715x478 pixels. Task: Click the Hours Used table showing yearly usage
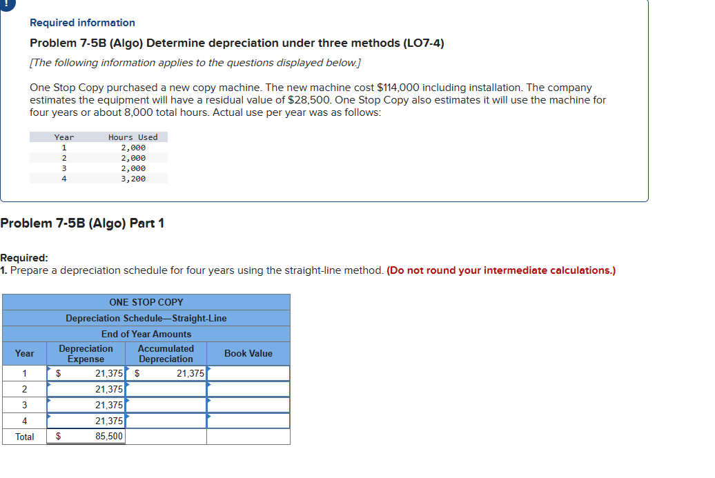[x=99, y=157]
